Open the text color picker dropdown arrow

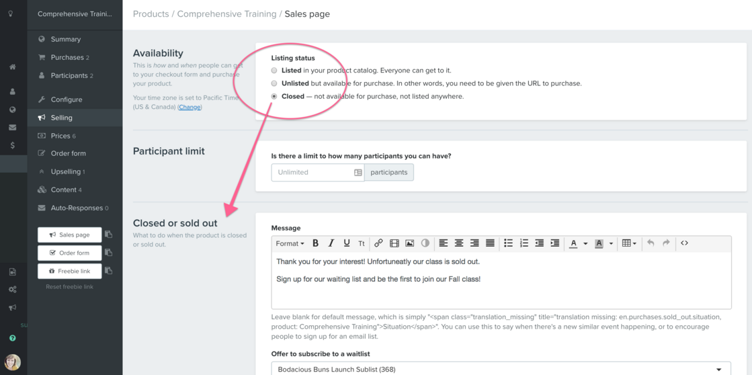tap(585, 243)
